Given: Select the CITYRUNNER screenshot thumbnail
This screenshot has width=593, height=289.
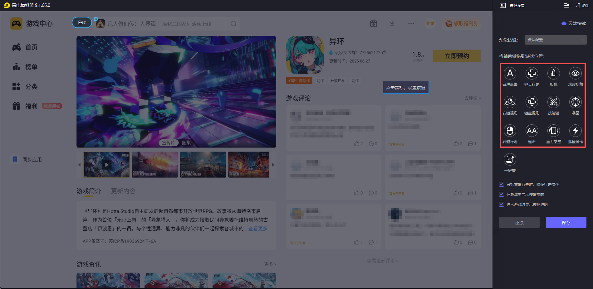Looking at the screenshot, I should tap(203, 165).
